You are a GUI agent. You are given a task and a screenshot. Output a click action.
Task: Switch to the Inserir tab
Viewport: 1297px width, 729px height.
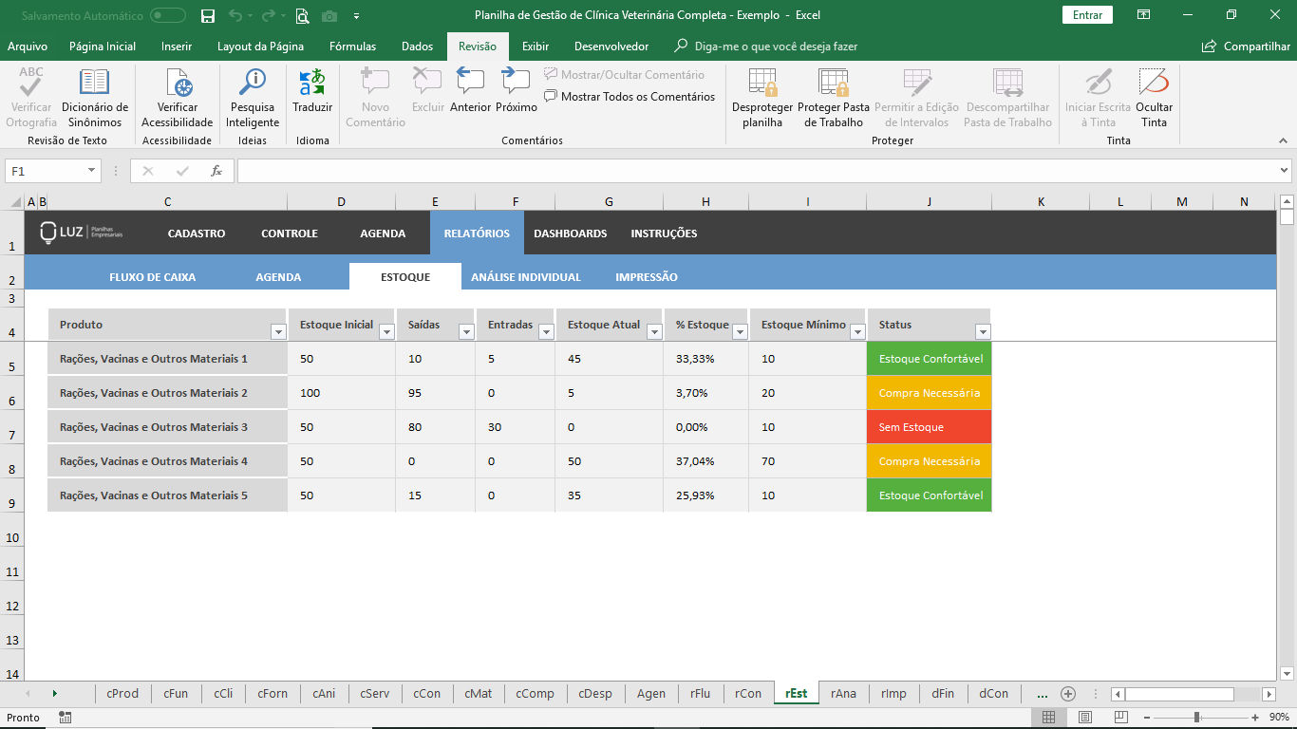coord(177,47)
